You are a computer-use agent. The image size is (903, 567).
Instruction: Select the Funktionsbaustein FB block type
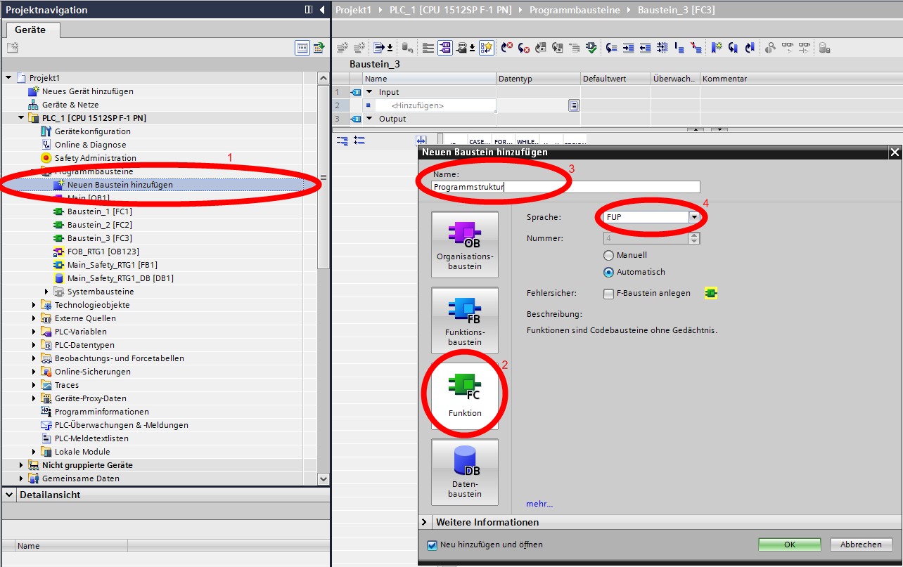[x=464, y=320]
